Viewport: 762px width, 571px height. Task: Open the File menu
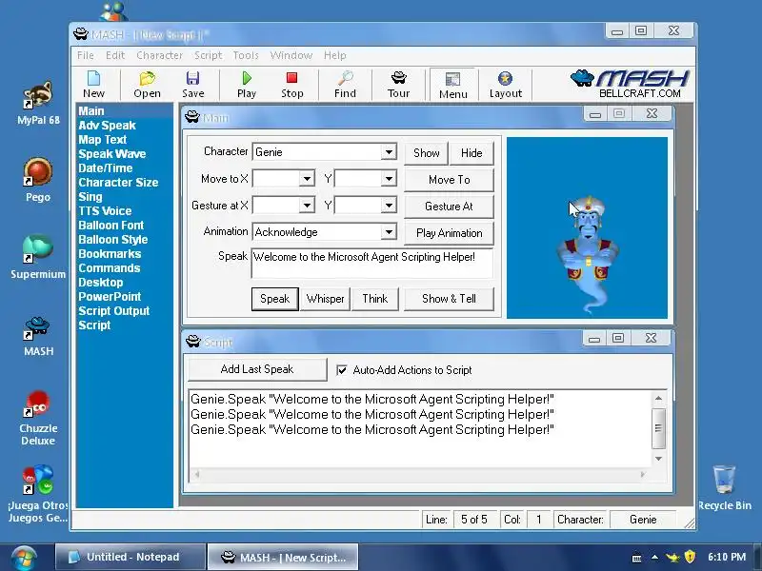pyautogui.click(x=86, y=55)
